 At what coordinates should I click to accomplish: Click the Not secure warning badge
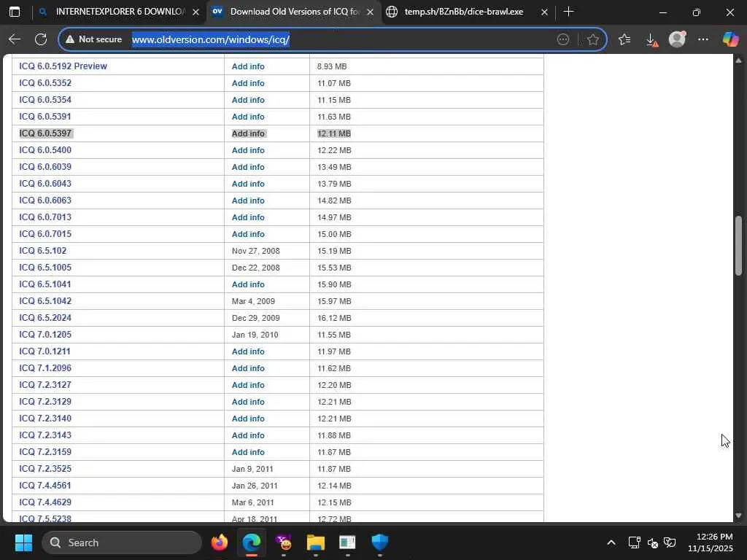click(94, 39)
